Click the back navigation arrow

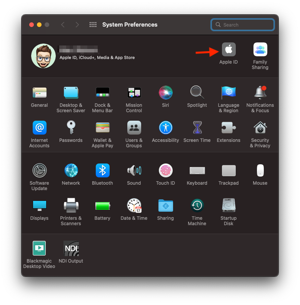pos(63,25)
